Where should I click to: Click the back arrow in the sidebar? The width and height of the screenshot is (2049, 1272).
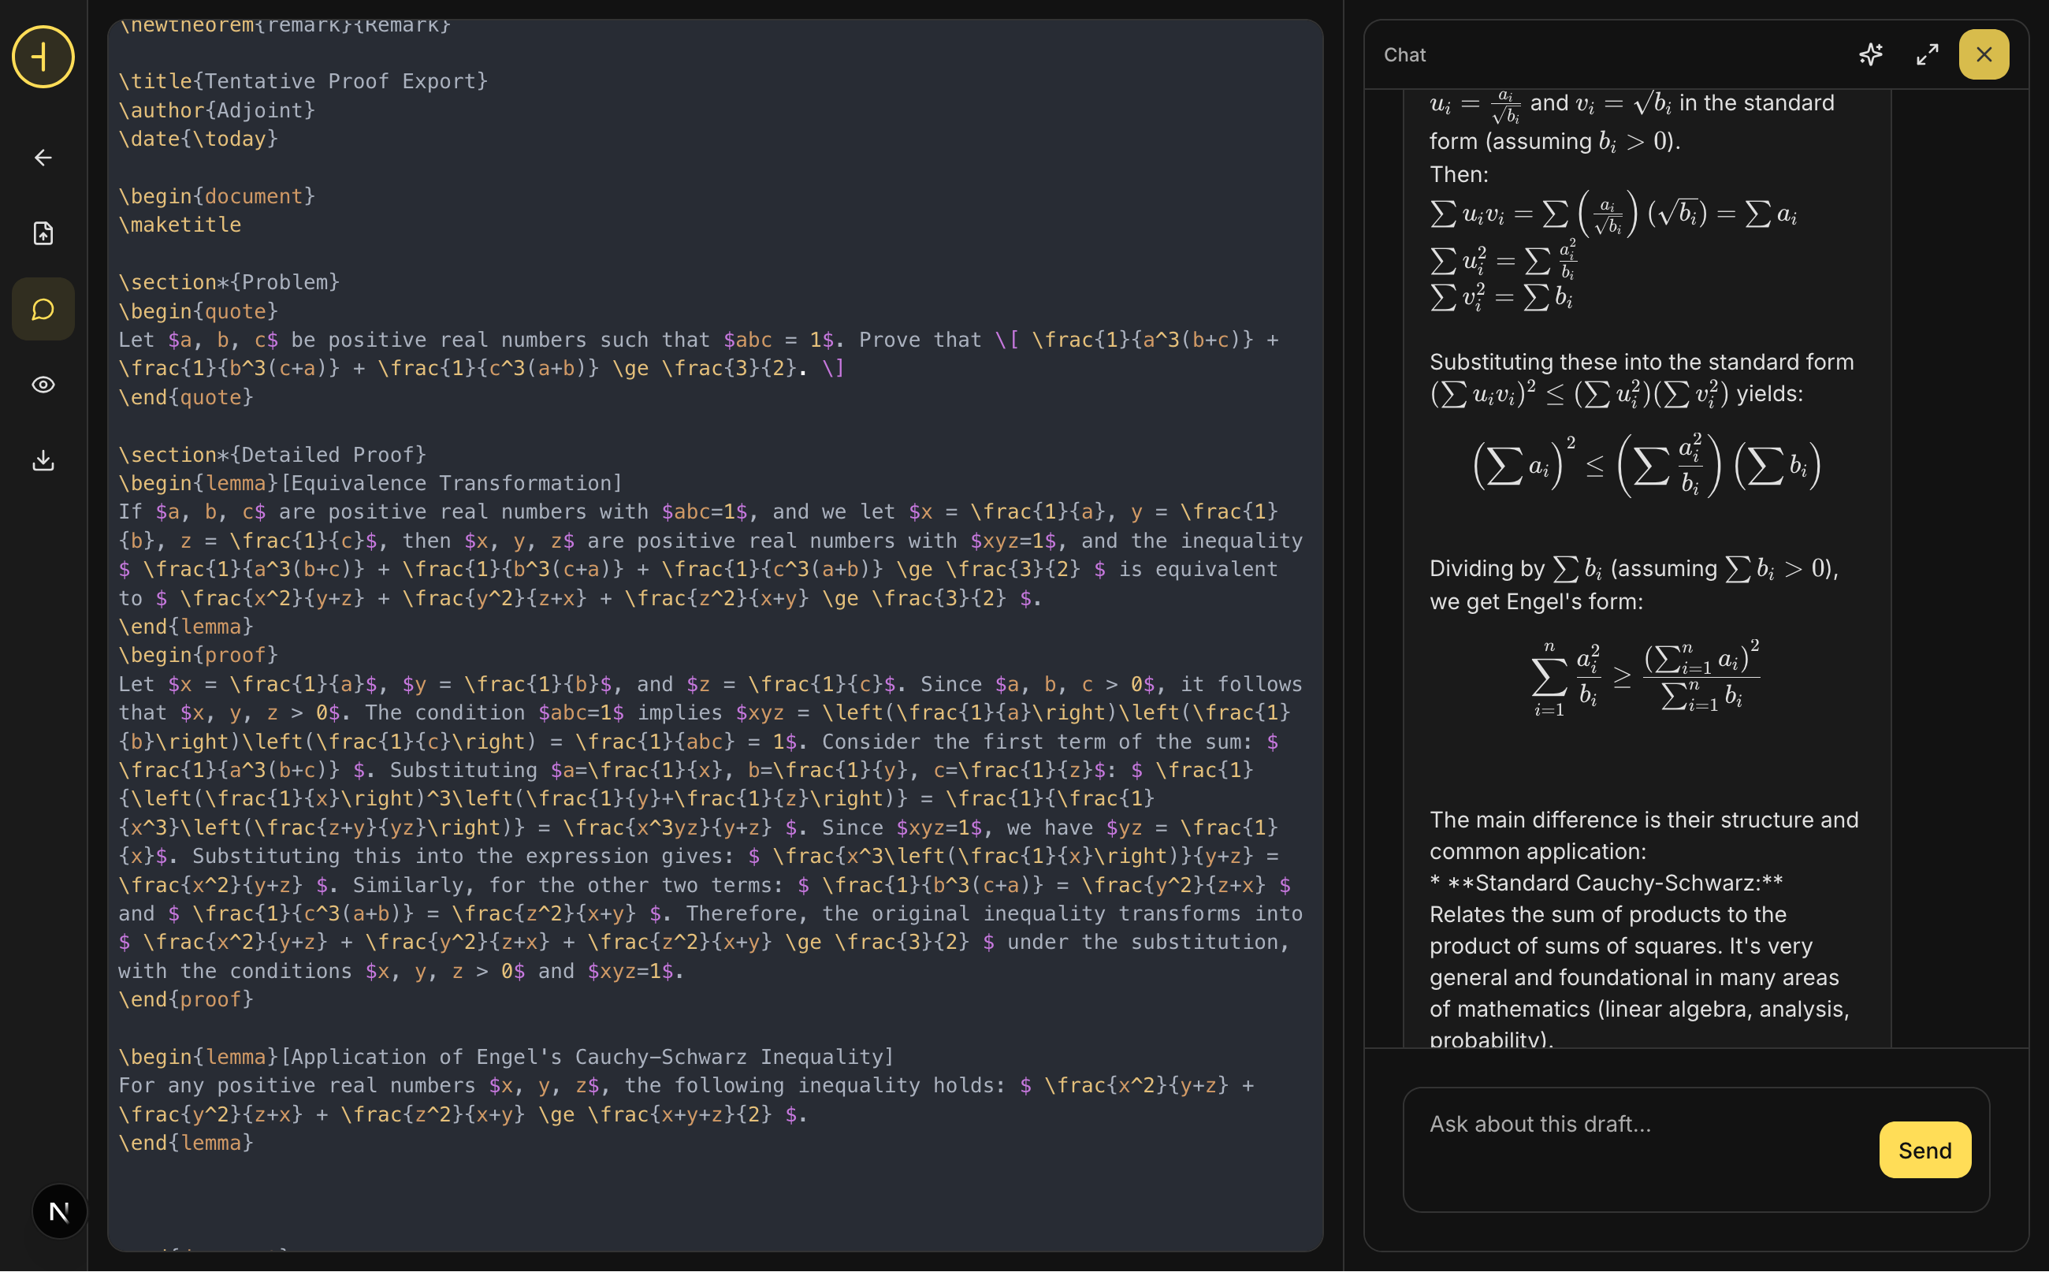(43, 158)
